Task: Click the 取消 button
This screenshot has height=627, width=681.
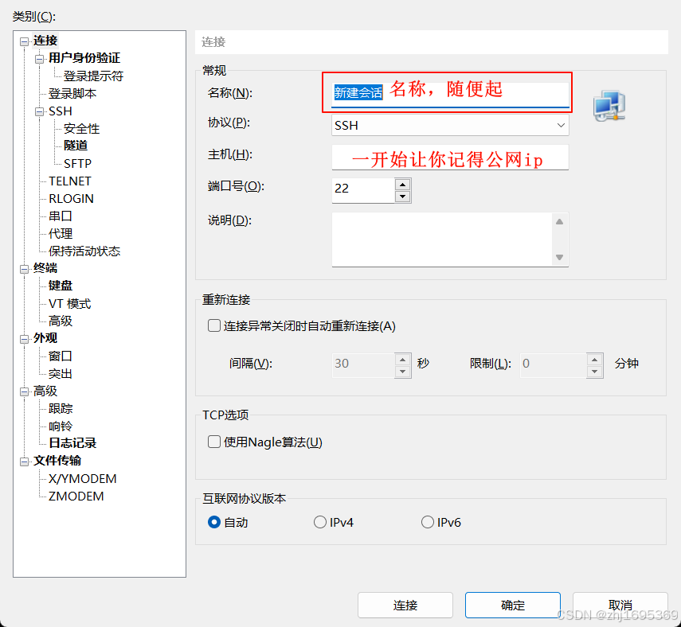Action: (620, 605)
